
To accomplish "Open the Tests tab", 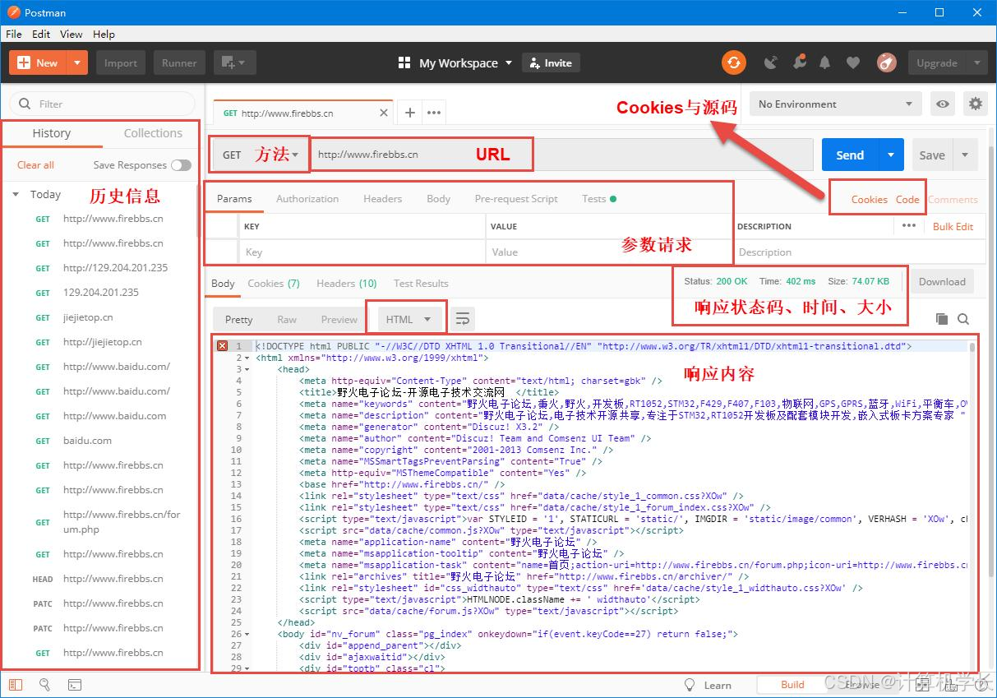I will (x=598, y=199).
